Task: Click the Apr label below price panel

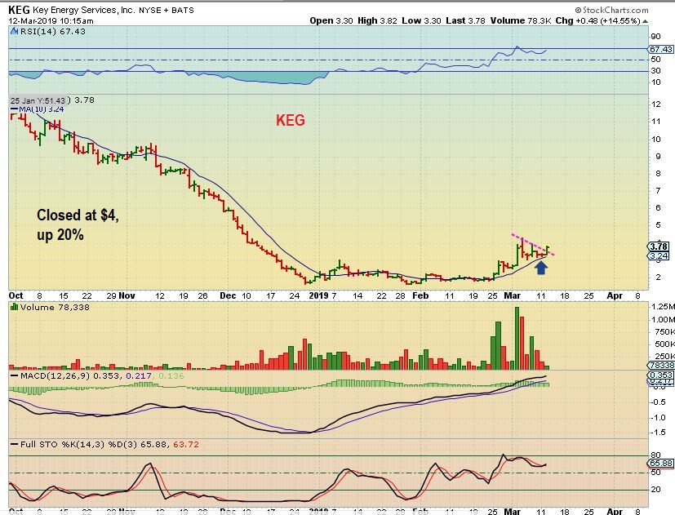Action: pyautogui.click(x=615, y=295)
